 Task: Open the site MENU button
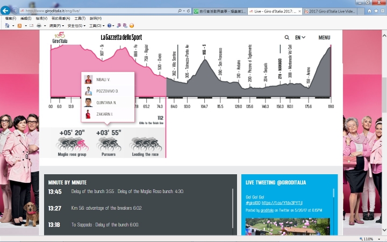tap(324, 38)
